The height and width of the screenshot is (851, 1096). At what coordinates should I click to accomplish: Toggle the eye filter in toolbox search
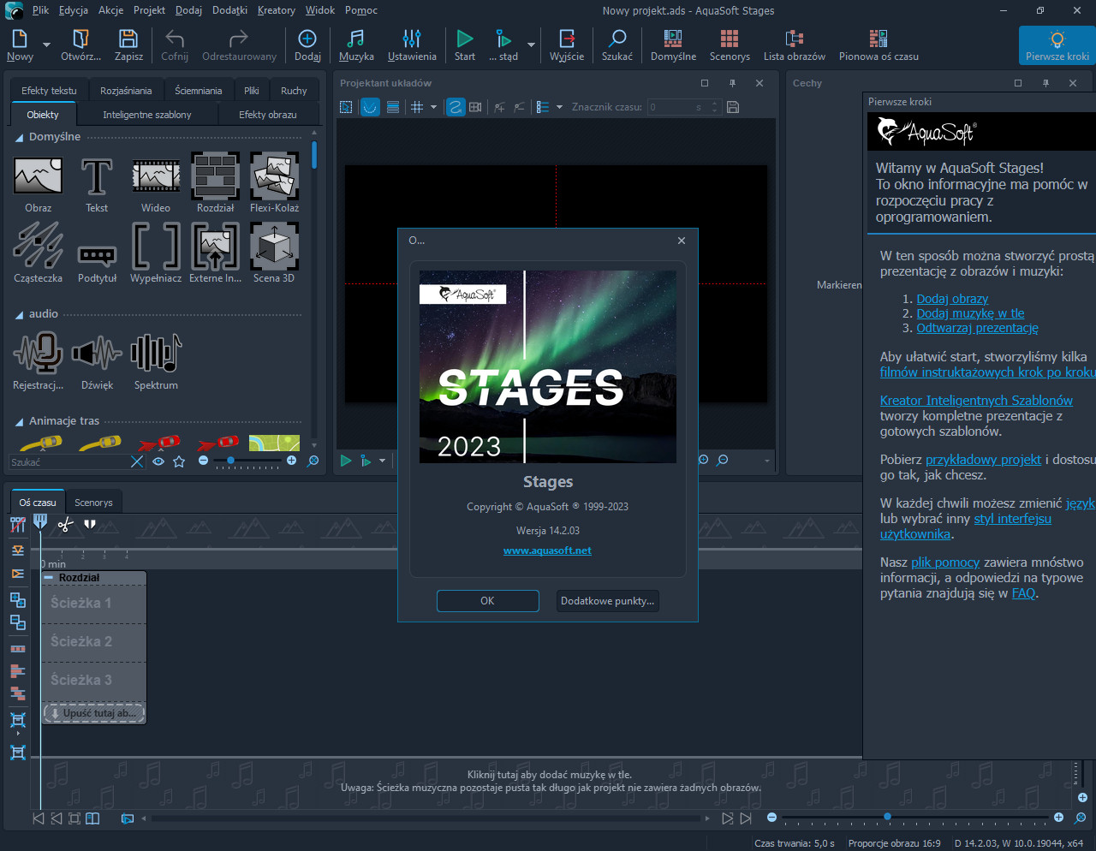click(158, 461)
